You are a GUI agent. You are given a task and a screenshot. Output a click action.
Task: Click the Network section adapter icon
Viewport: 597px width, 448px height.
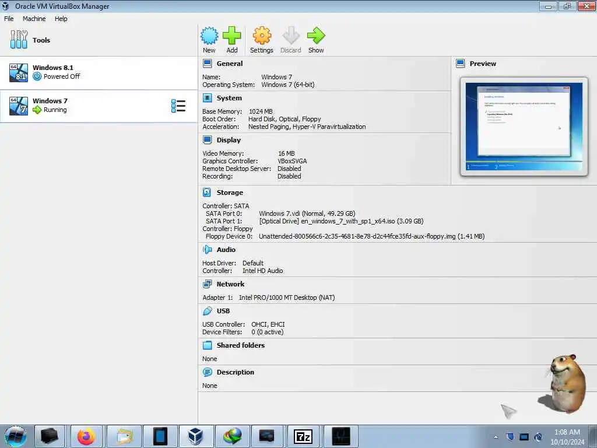[x=207, y=284]
